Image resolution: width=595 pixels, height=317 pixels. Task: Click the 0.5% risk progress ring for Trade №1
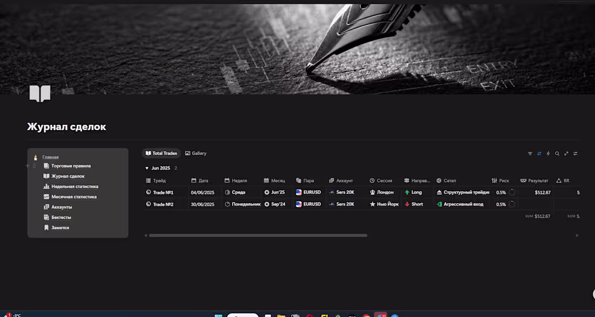(512, 192)
